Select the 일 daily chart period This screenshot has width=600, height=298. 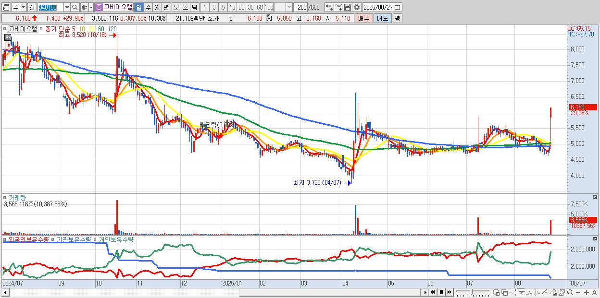(138, 7)
